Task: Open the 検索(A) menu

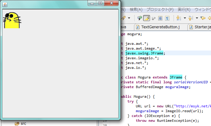Action: click(x=136, y=10)
